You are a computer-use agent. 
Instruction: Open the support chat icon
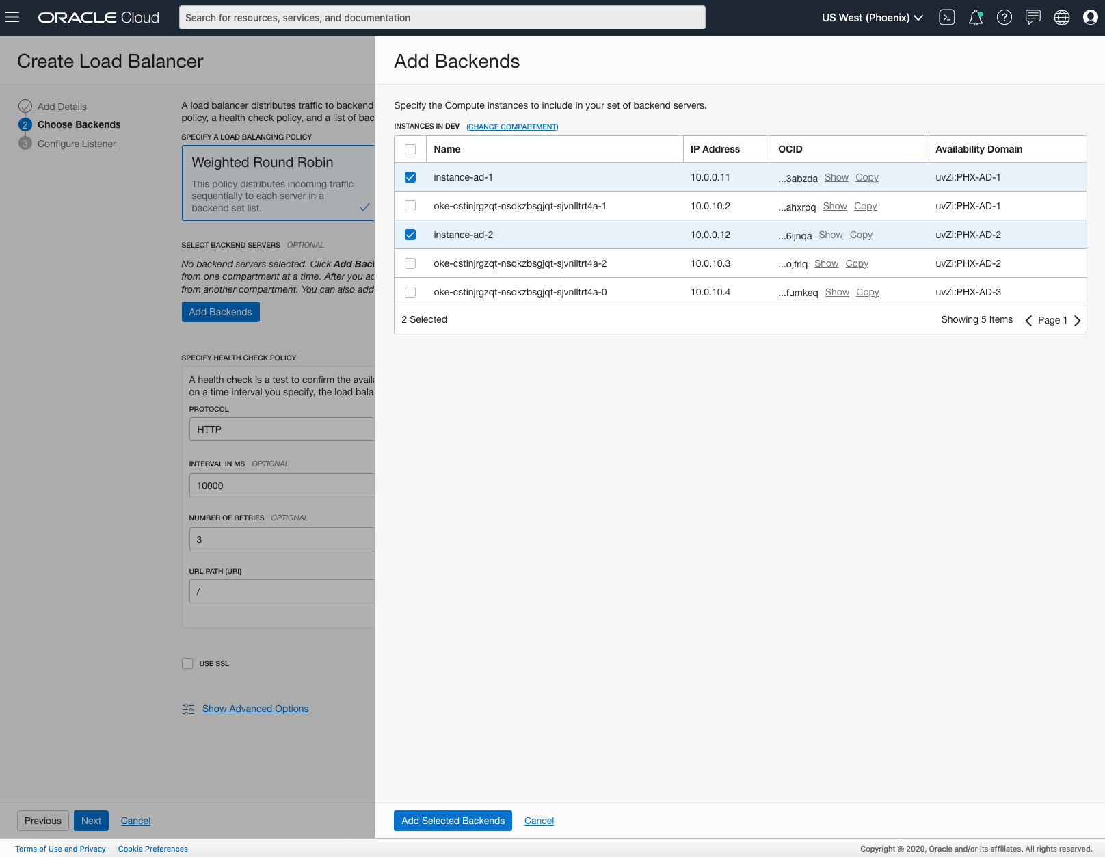coord(1033,18)
